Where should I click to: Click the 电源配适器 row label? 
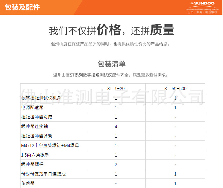32,107
